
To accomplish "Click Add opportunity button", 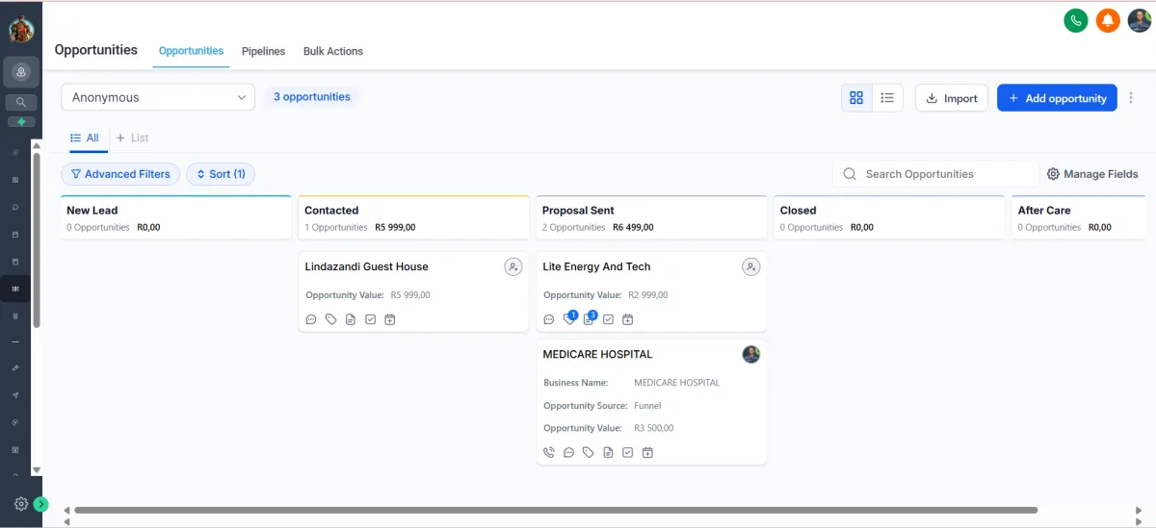I will [x=1057, y=98].
